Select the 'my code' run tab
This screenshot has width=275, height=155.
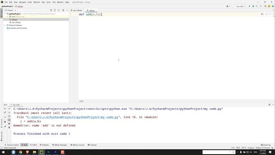[x=16, y=105]
